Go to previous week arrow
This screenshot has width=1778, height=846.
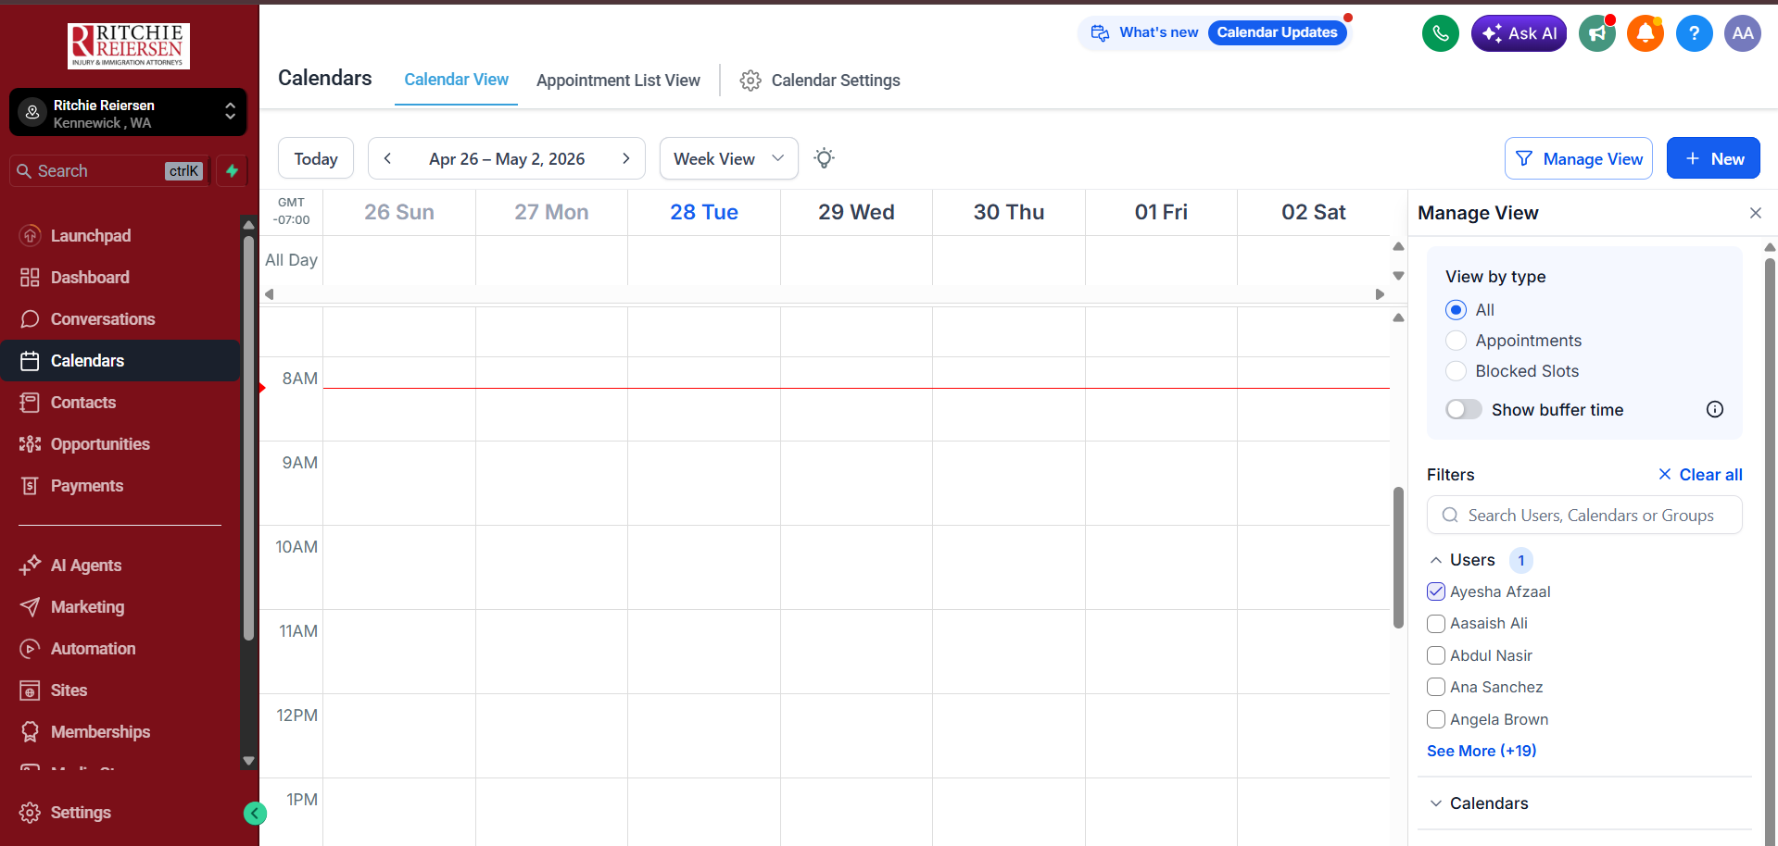[x=388, y=158]
